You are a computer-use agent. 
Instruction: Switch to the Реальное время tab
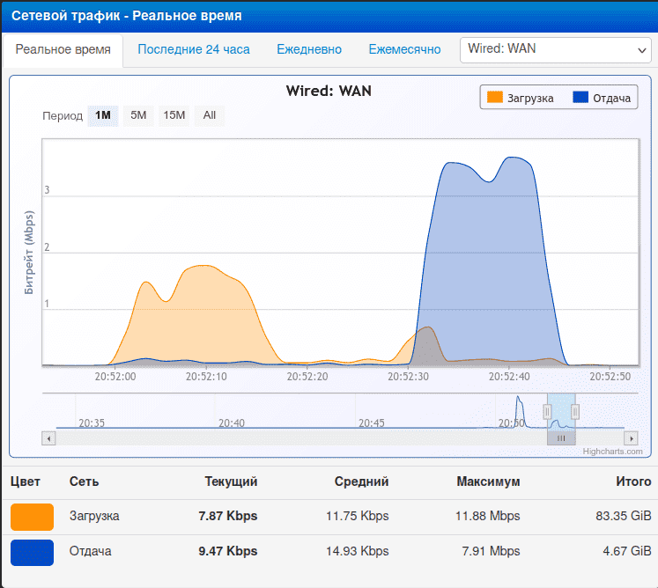pyautogui.click(x=63, y=50)
